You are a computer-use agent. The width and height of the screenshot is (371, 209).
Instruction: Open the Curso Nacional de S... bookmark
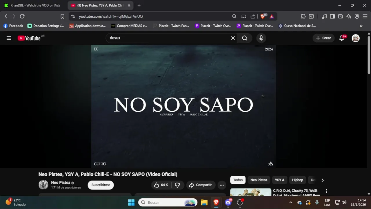coord(297,26)
